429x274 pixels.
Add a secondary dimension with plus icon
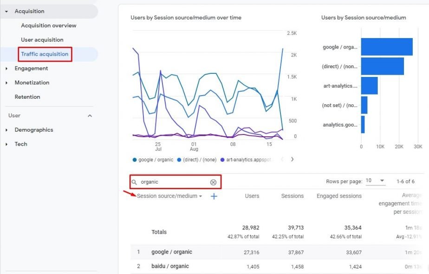214,196
